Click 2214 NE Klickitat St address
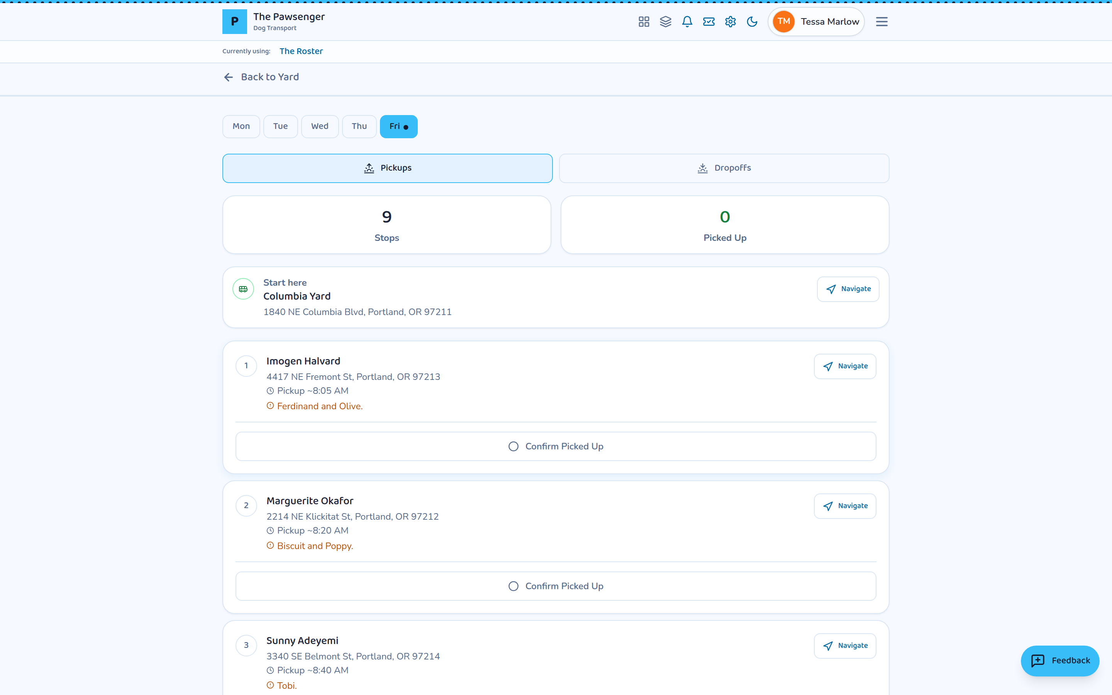The height and width of the screenshot is (695, 1112). click(353, 517)
